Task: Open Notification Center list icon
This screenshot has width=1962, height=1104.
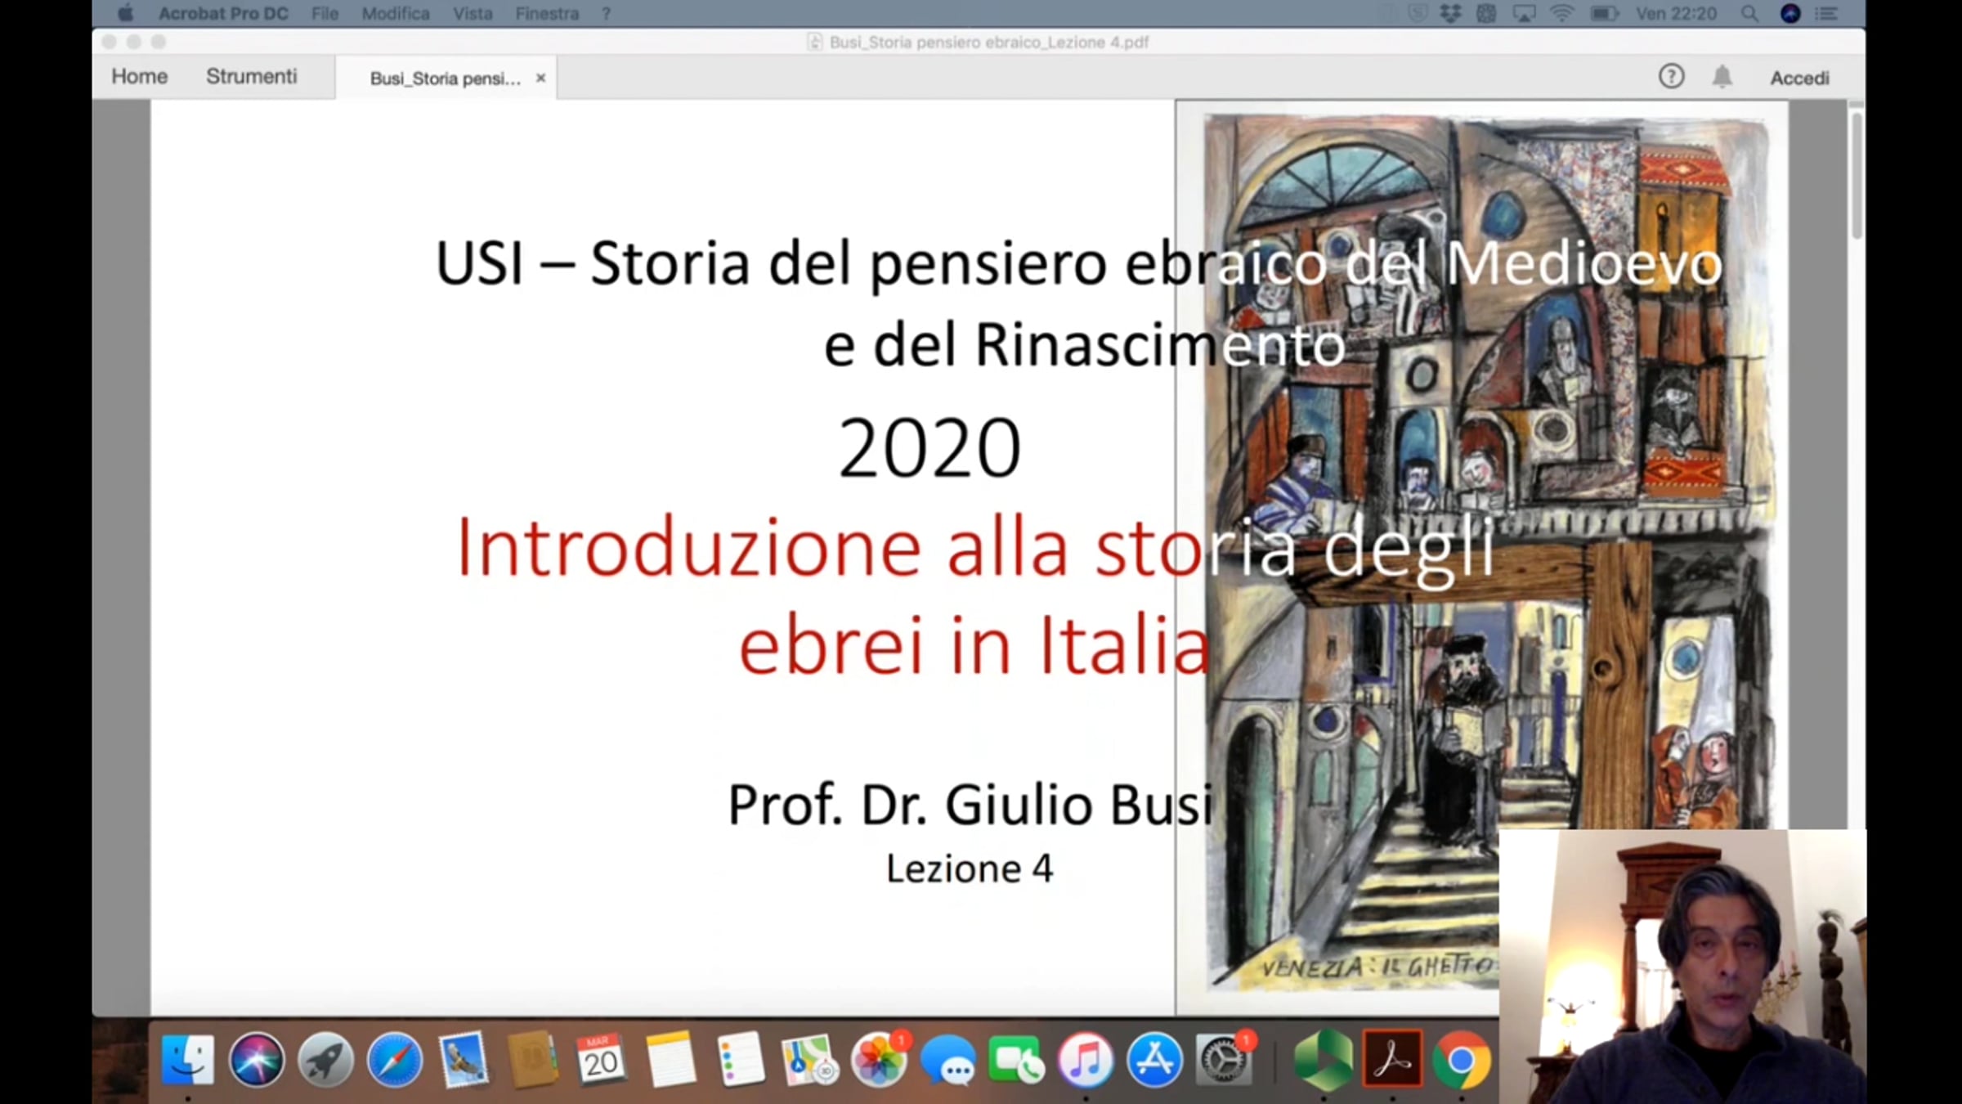Action: point(1826,14)
